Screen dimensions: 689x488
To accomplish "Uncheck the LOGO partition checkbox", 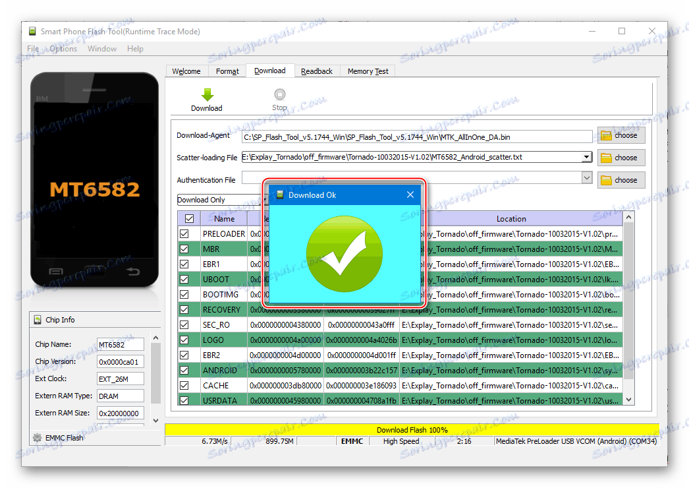I will [184, 340].
